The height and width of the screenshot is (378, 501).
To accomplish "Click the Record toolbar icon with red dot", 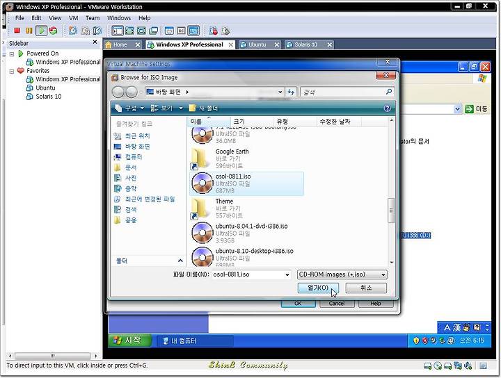I will [x=213, y=31].
